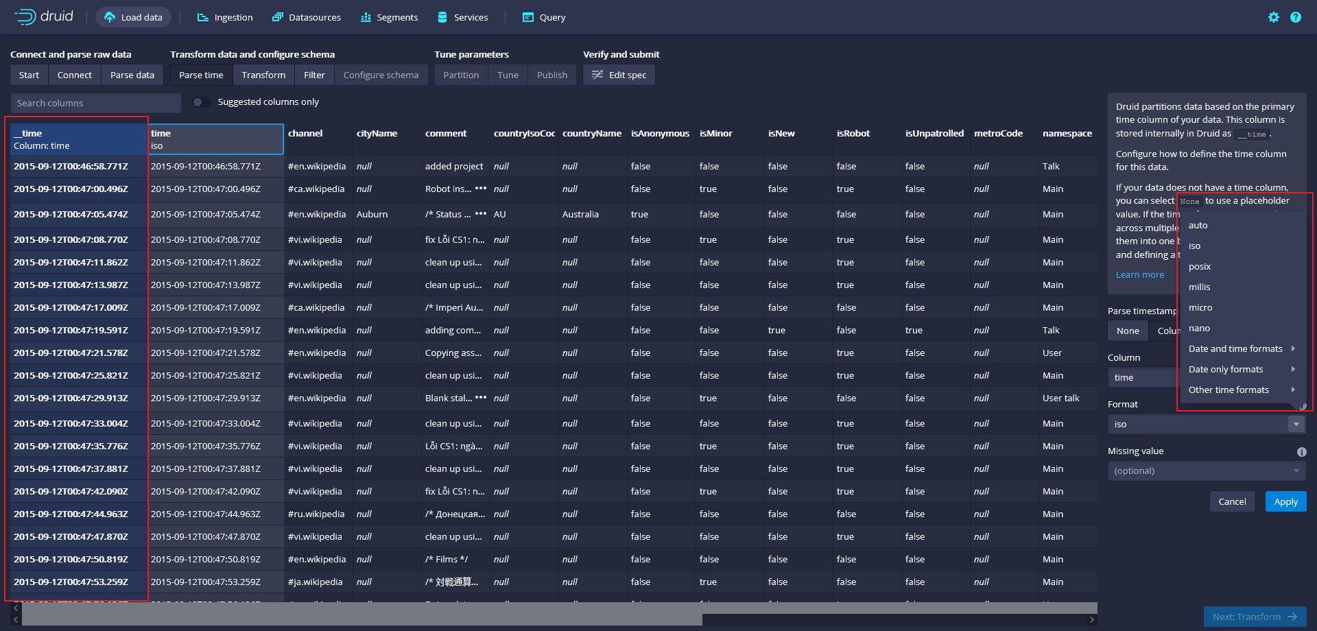
Task: Select the __time column header
Action: [78, 139]
